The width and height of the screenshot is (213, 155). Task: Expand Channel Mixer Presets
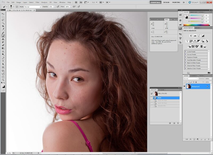[186, 66]
